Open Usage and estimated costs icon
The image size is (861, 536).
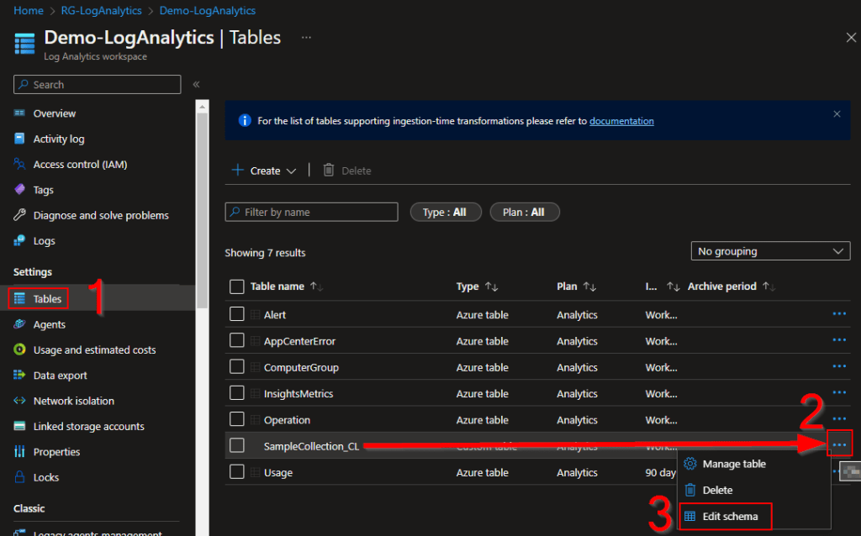tap(19, 350)
